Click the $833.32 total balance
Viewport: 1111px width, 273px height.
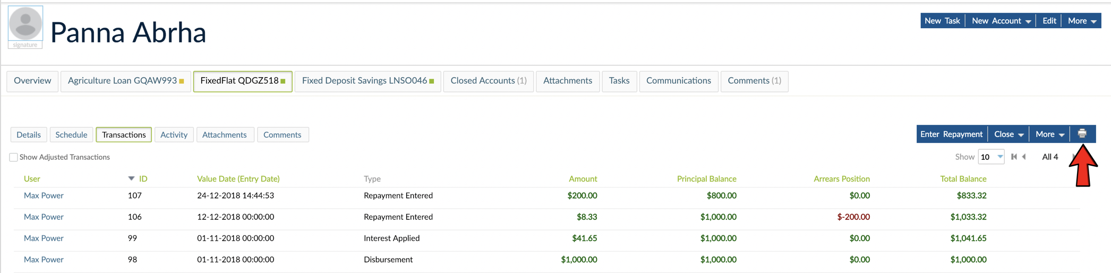[x=971, y=195]
